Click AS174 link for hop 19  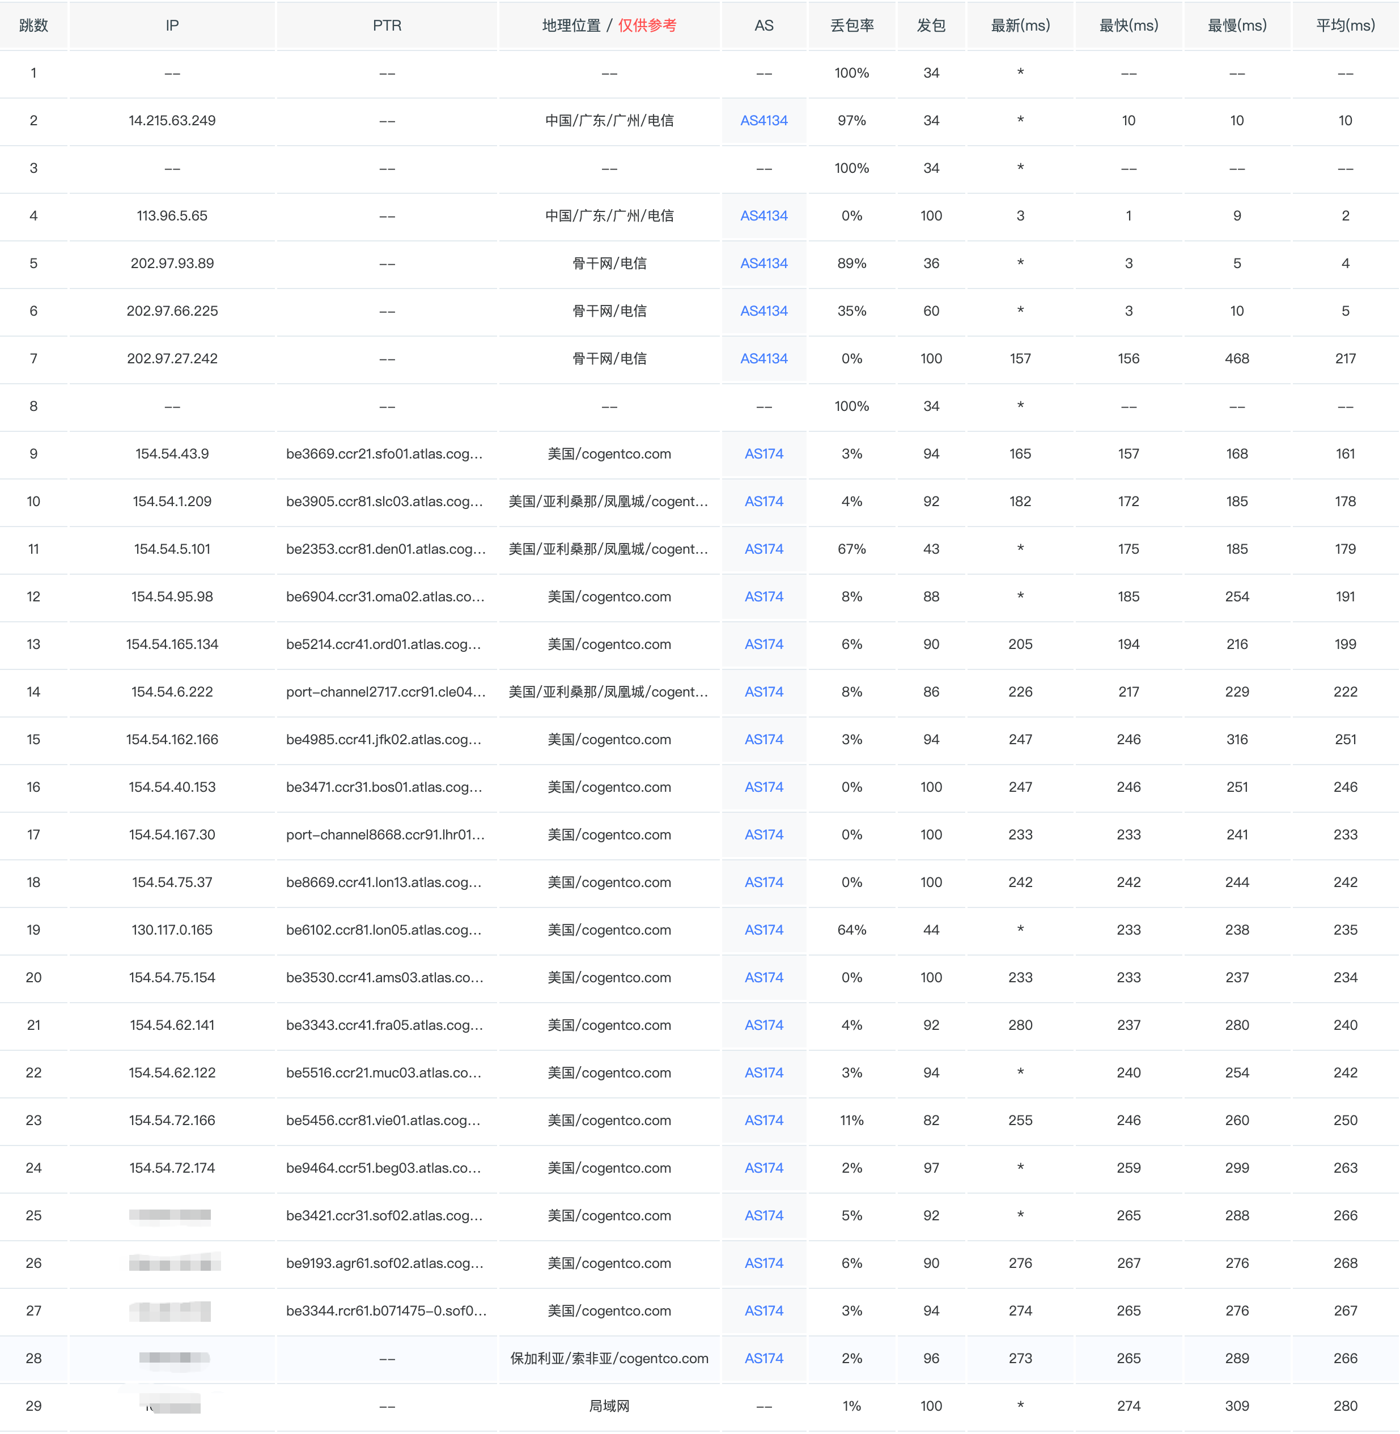pyautogui.click(x=763, y=930)
